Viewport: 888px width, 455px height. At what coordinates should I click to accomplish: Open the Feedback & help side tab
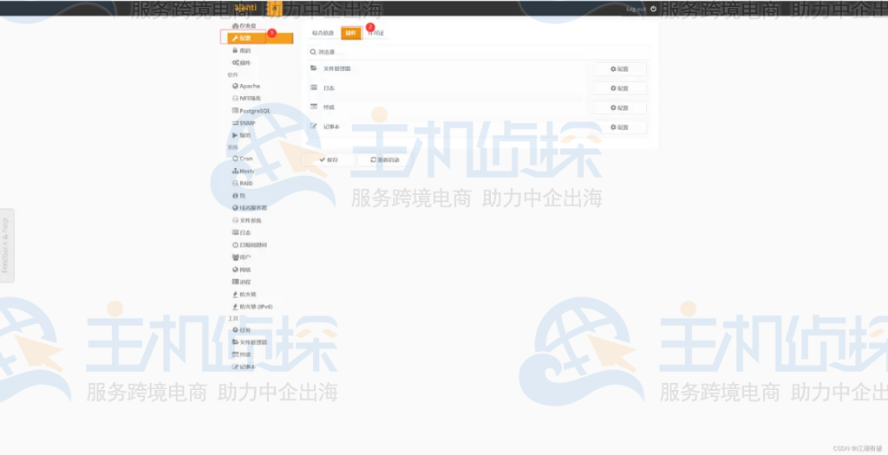click(6, 245)
